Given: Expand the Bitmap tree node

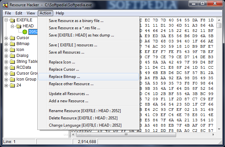Looking at the screenshot, I should pos(6,44).
